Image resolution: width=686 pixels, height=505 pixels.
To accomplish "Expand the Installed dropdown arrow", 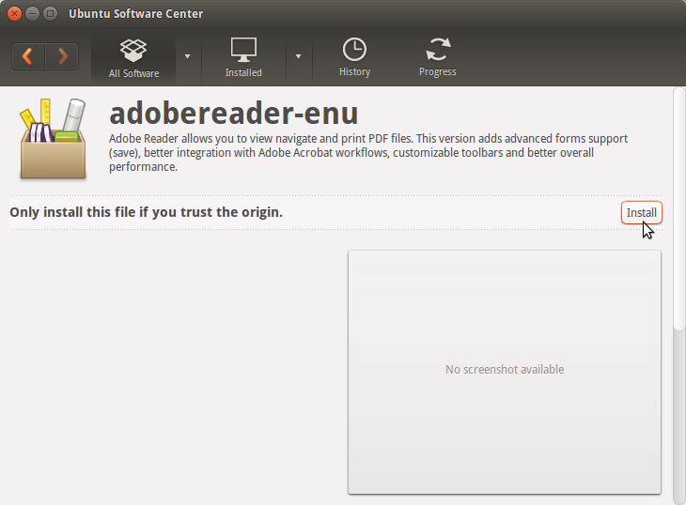I will [299, 56].
